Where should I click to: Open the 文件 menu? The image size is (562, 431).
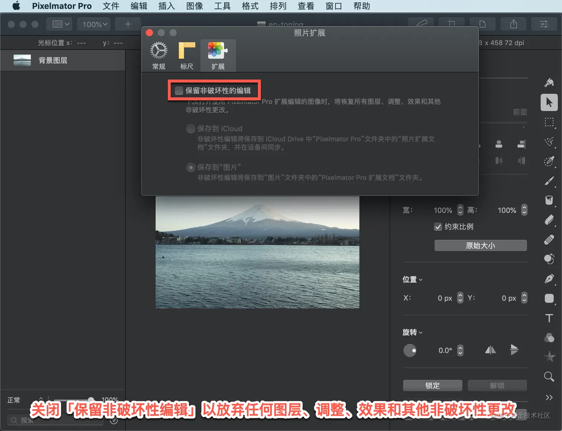click(x=111, y=6)
